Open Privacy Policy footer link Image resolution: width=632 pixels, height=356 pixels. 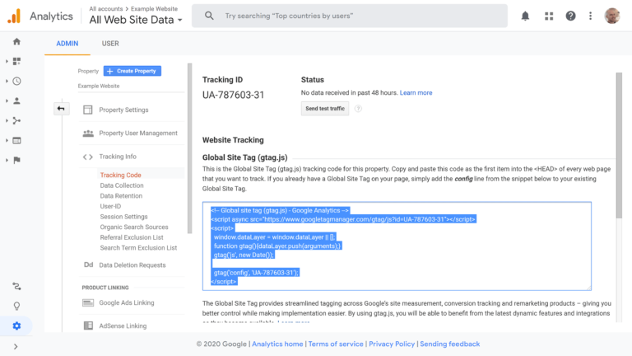(392, 344)
